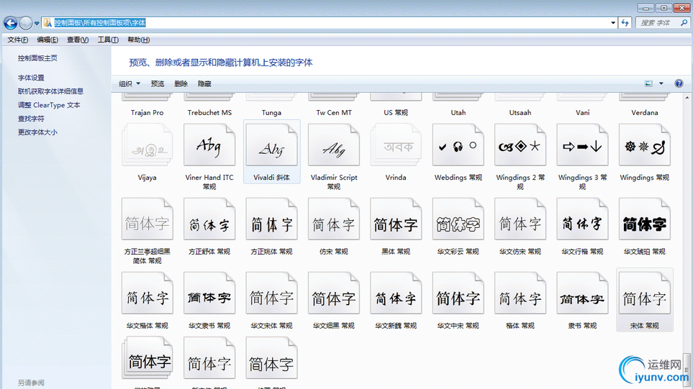Open the 查找字符 link

click(x=31, y=119)
